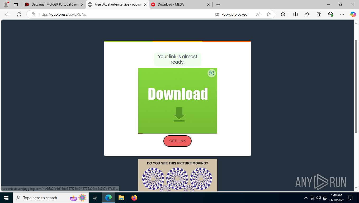This screenshot has height=203, width=359.
Task: Add this page to favorites
Action: click(x=269, y=14)
